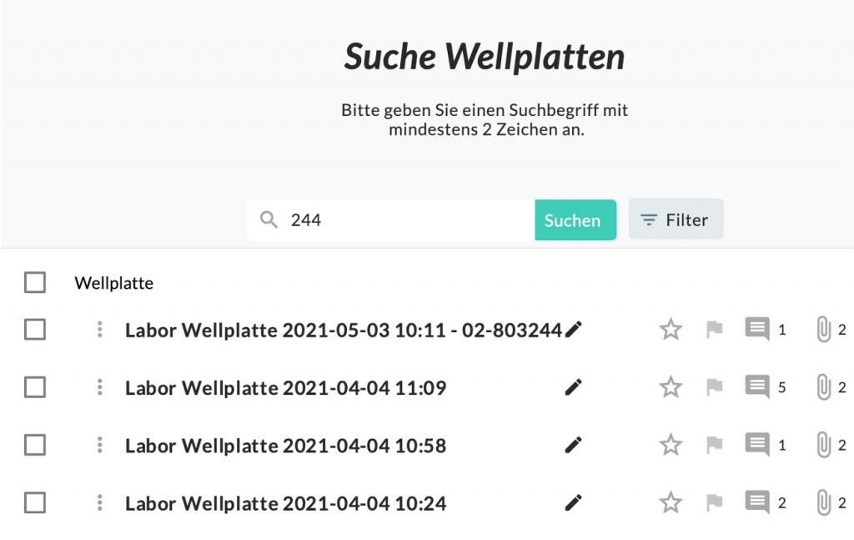Flag the Wellplatte from 2021-04-04 10:24

click(x=714, y=503)
